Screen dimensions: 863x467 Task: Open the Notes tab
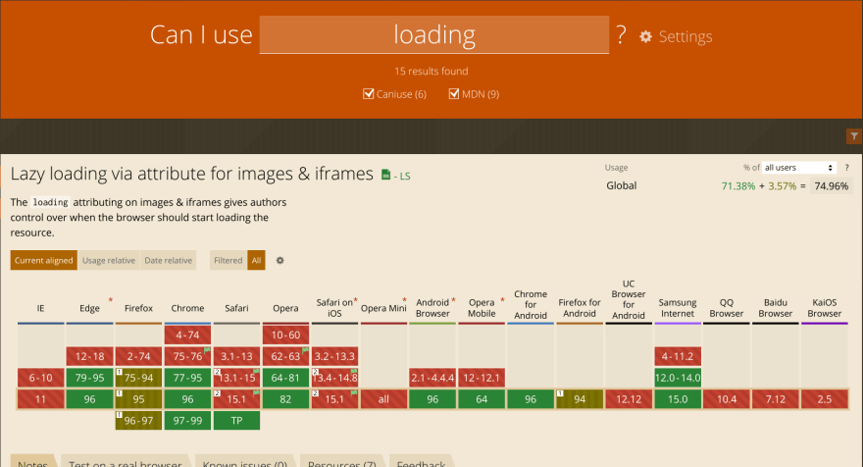33,461
